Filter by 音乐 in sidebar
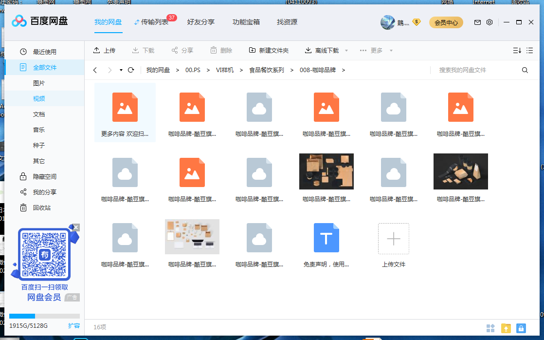Image resolution: width=544 pixels, height=340 pixels. point(44,130)
